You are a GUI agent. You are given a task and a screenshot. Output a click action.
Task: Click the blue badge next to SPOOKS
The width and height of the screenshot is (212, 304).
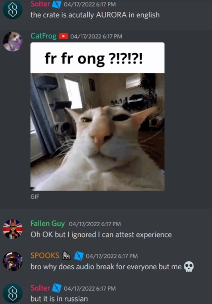79,256
